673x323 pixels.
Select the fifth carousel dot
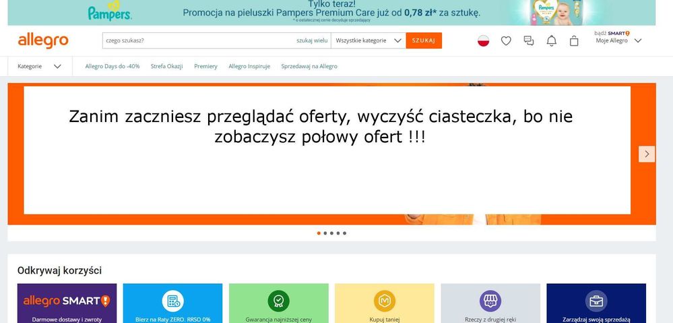(x=344, y=233)
